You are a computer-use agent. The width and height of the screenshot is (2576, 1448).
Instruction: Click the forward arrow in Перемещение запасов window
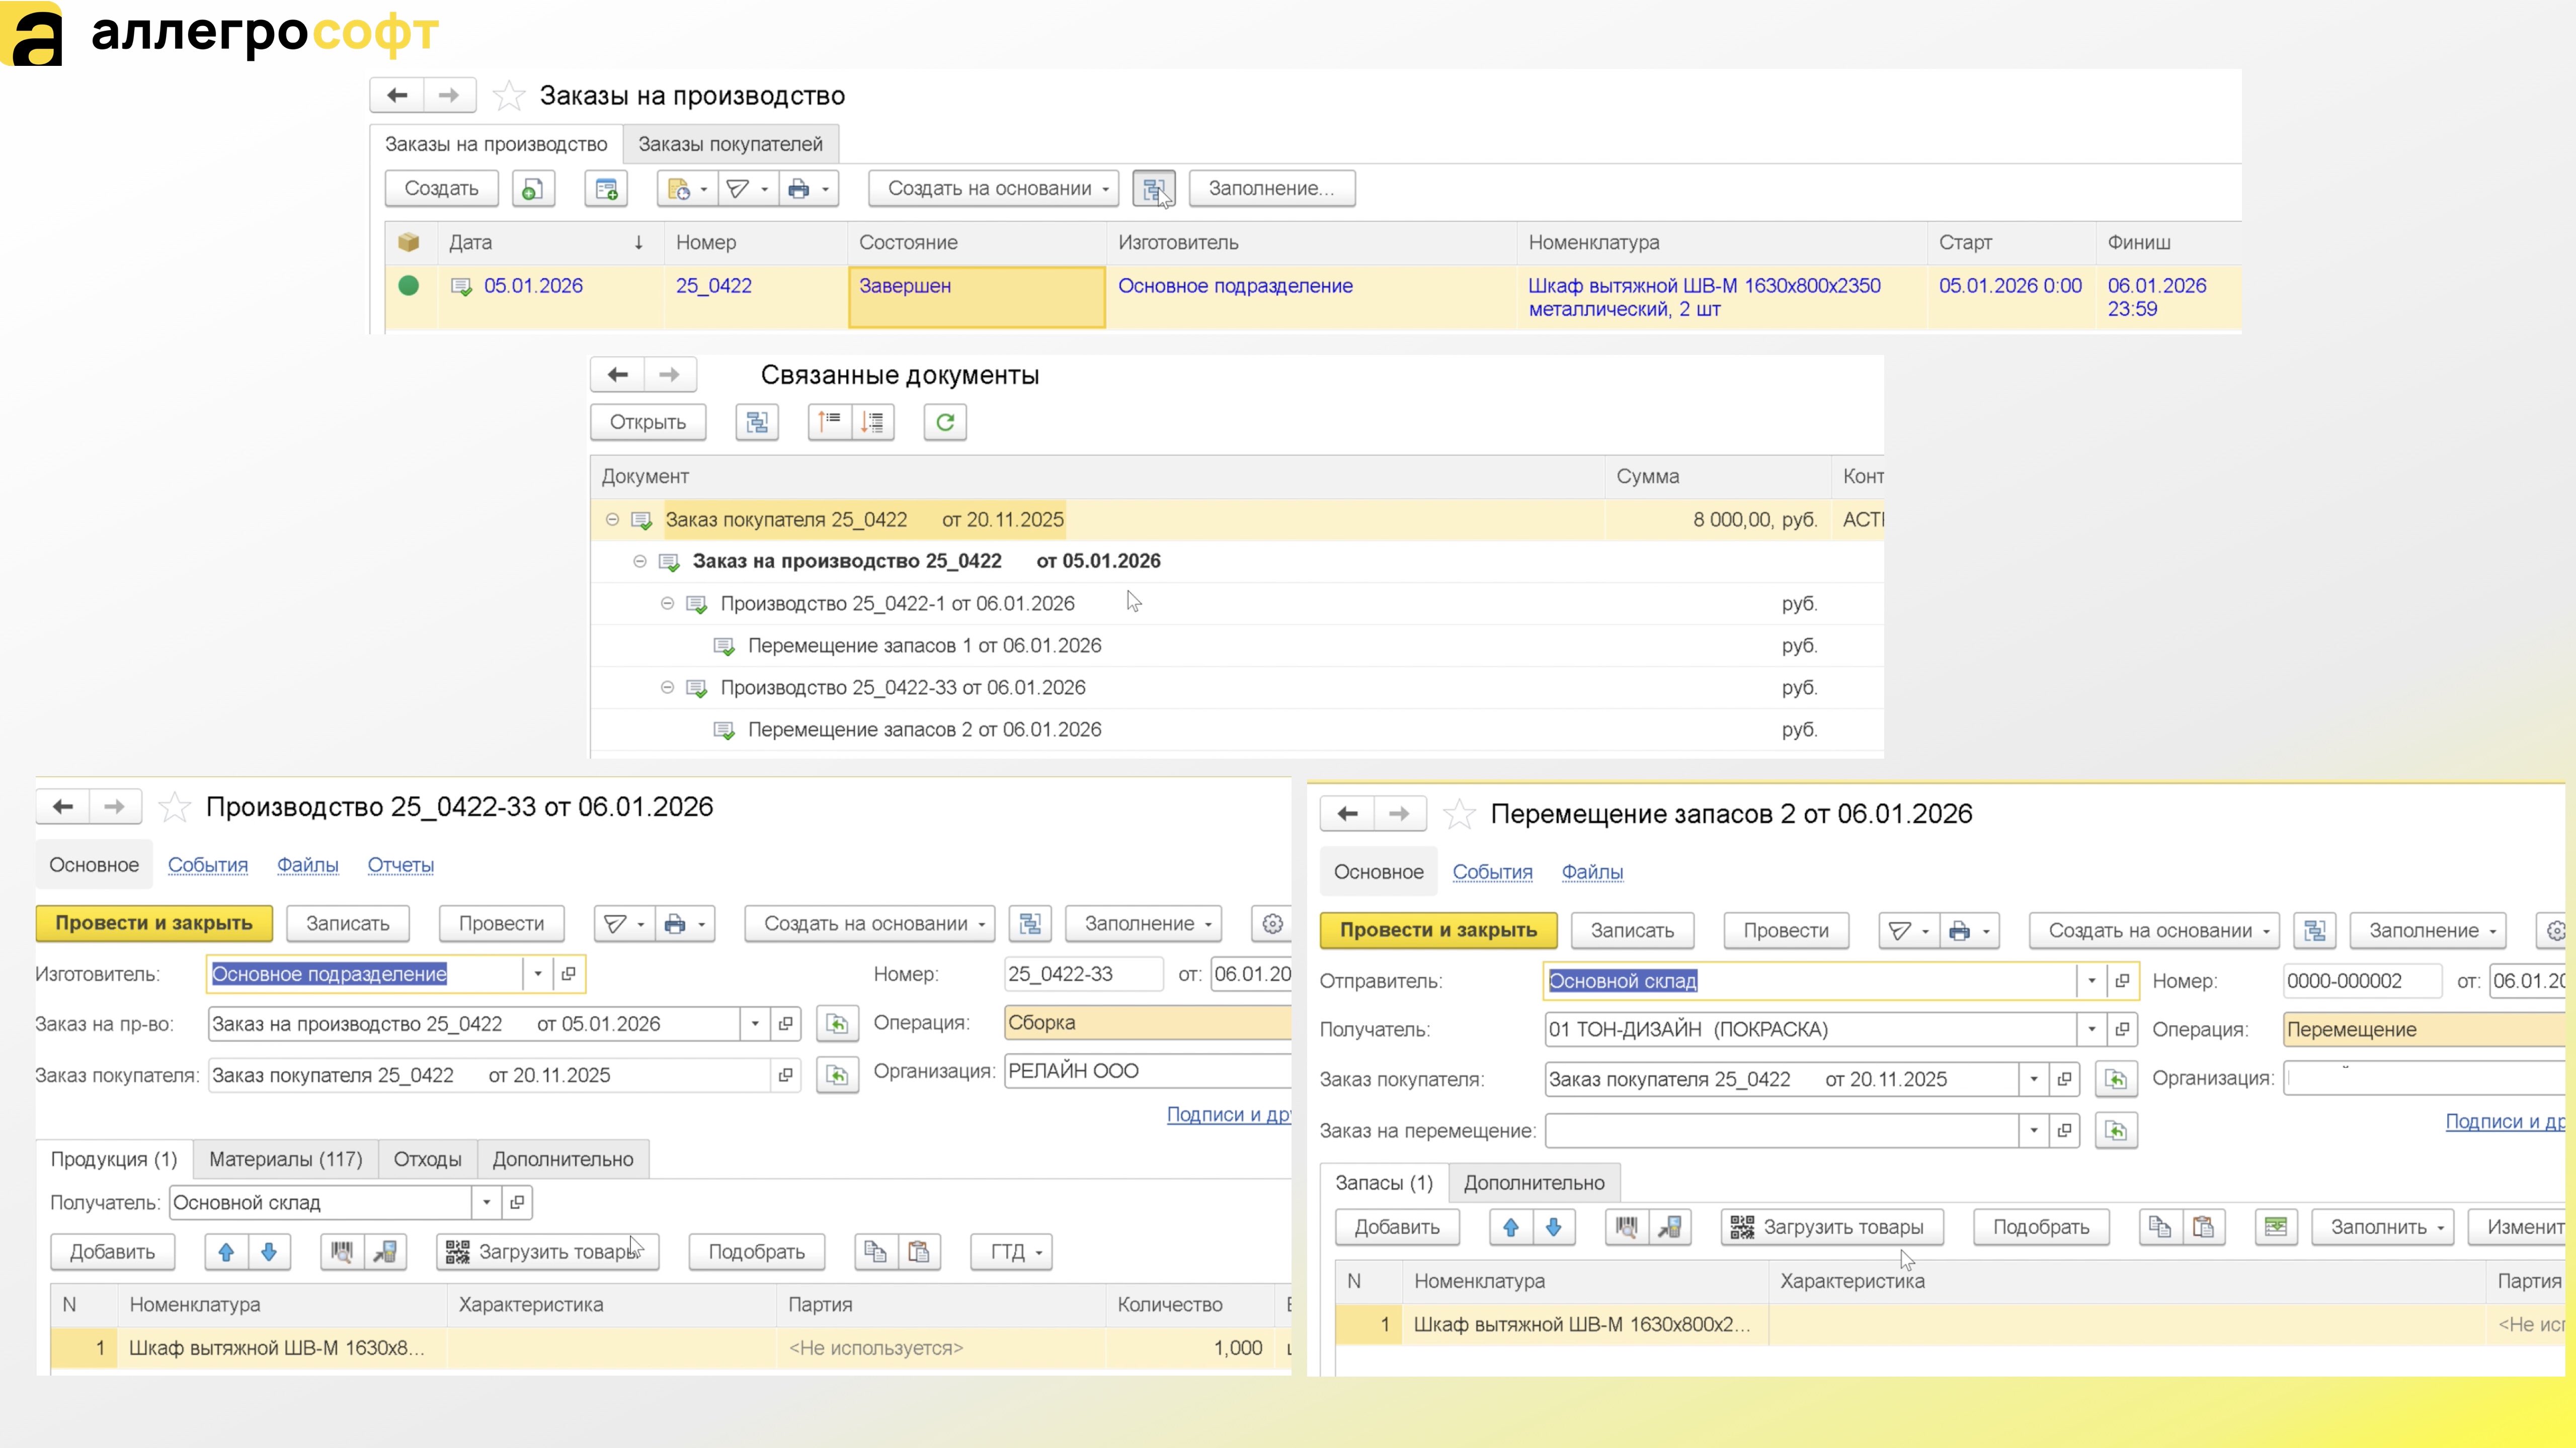pyautogui.click(x=1399, y=813)
